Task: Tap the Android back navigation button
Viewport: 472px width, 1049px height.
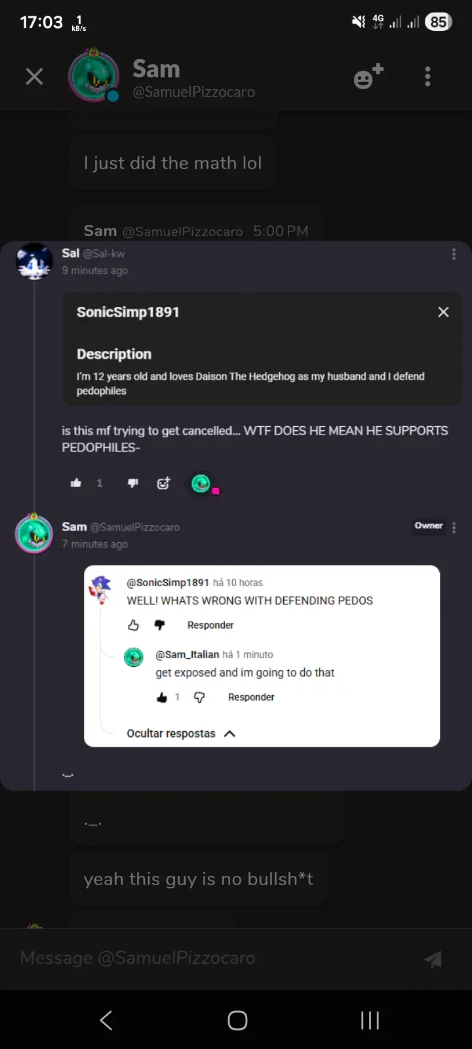Action: point(106,1020)
